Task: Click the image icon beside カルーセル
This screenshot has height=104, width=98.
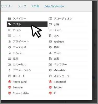Action: pos(10,64)
